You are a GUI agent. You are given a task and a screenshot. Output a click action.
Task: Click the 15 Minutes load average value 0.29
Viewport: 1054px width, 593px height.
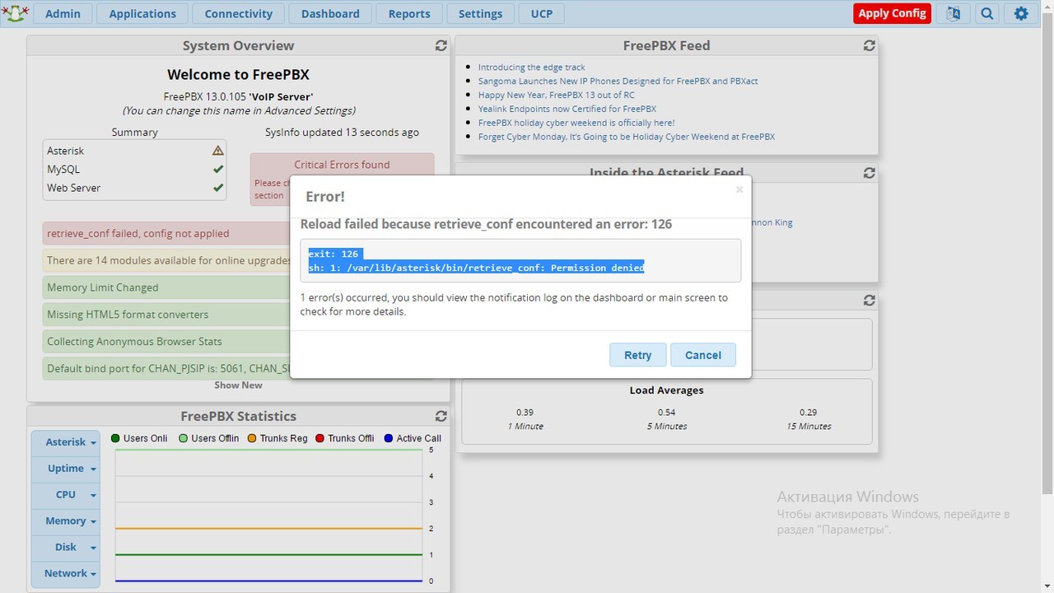[x=808, y=412]
